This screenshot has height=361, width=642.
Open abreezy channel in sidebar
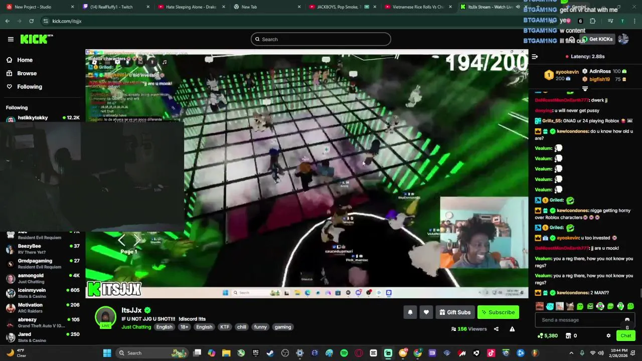42,322
